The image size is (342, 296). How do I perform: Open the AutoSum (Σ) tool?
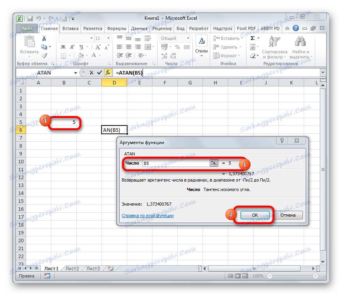click(x=252, y=38)
